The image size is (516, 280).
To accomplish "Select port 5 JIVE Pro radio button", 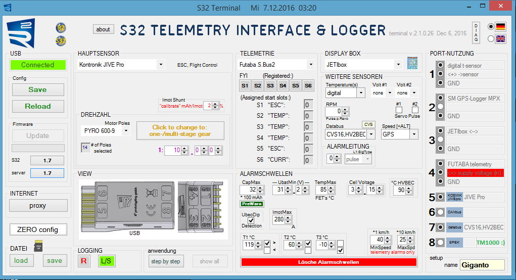I will [440, 197].
